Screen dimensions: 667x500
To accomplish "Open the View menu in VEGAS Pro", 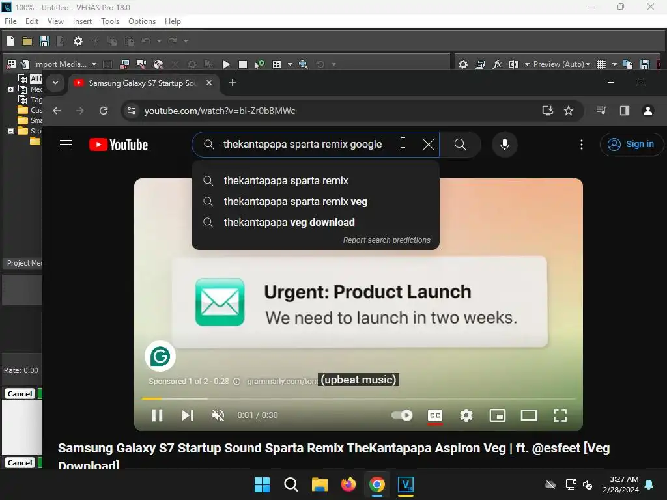I will [55, 21].
